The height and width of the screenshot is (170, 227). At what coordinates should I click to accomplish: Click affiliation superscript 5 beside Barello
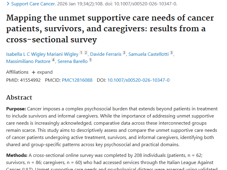pyautogui.click(x=90, y=60)
